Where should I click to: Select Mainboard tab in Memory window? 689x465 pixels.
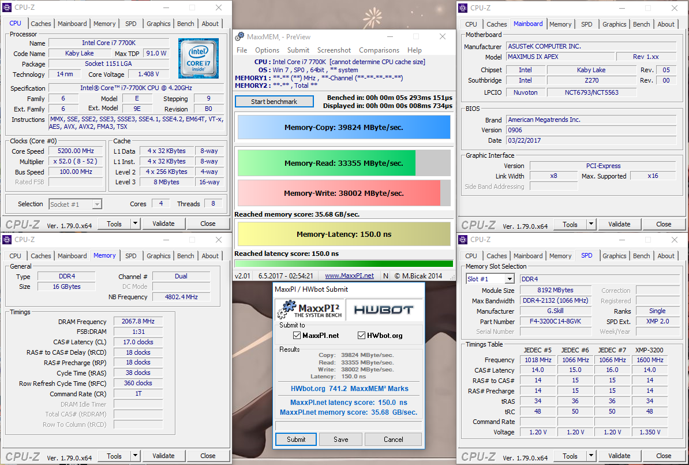[x=72, y=255]
